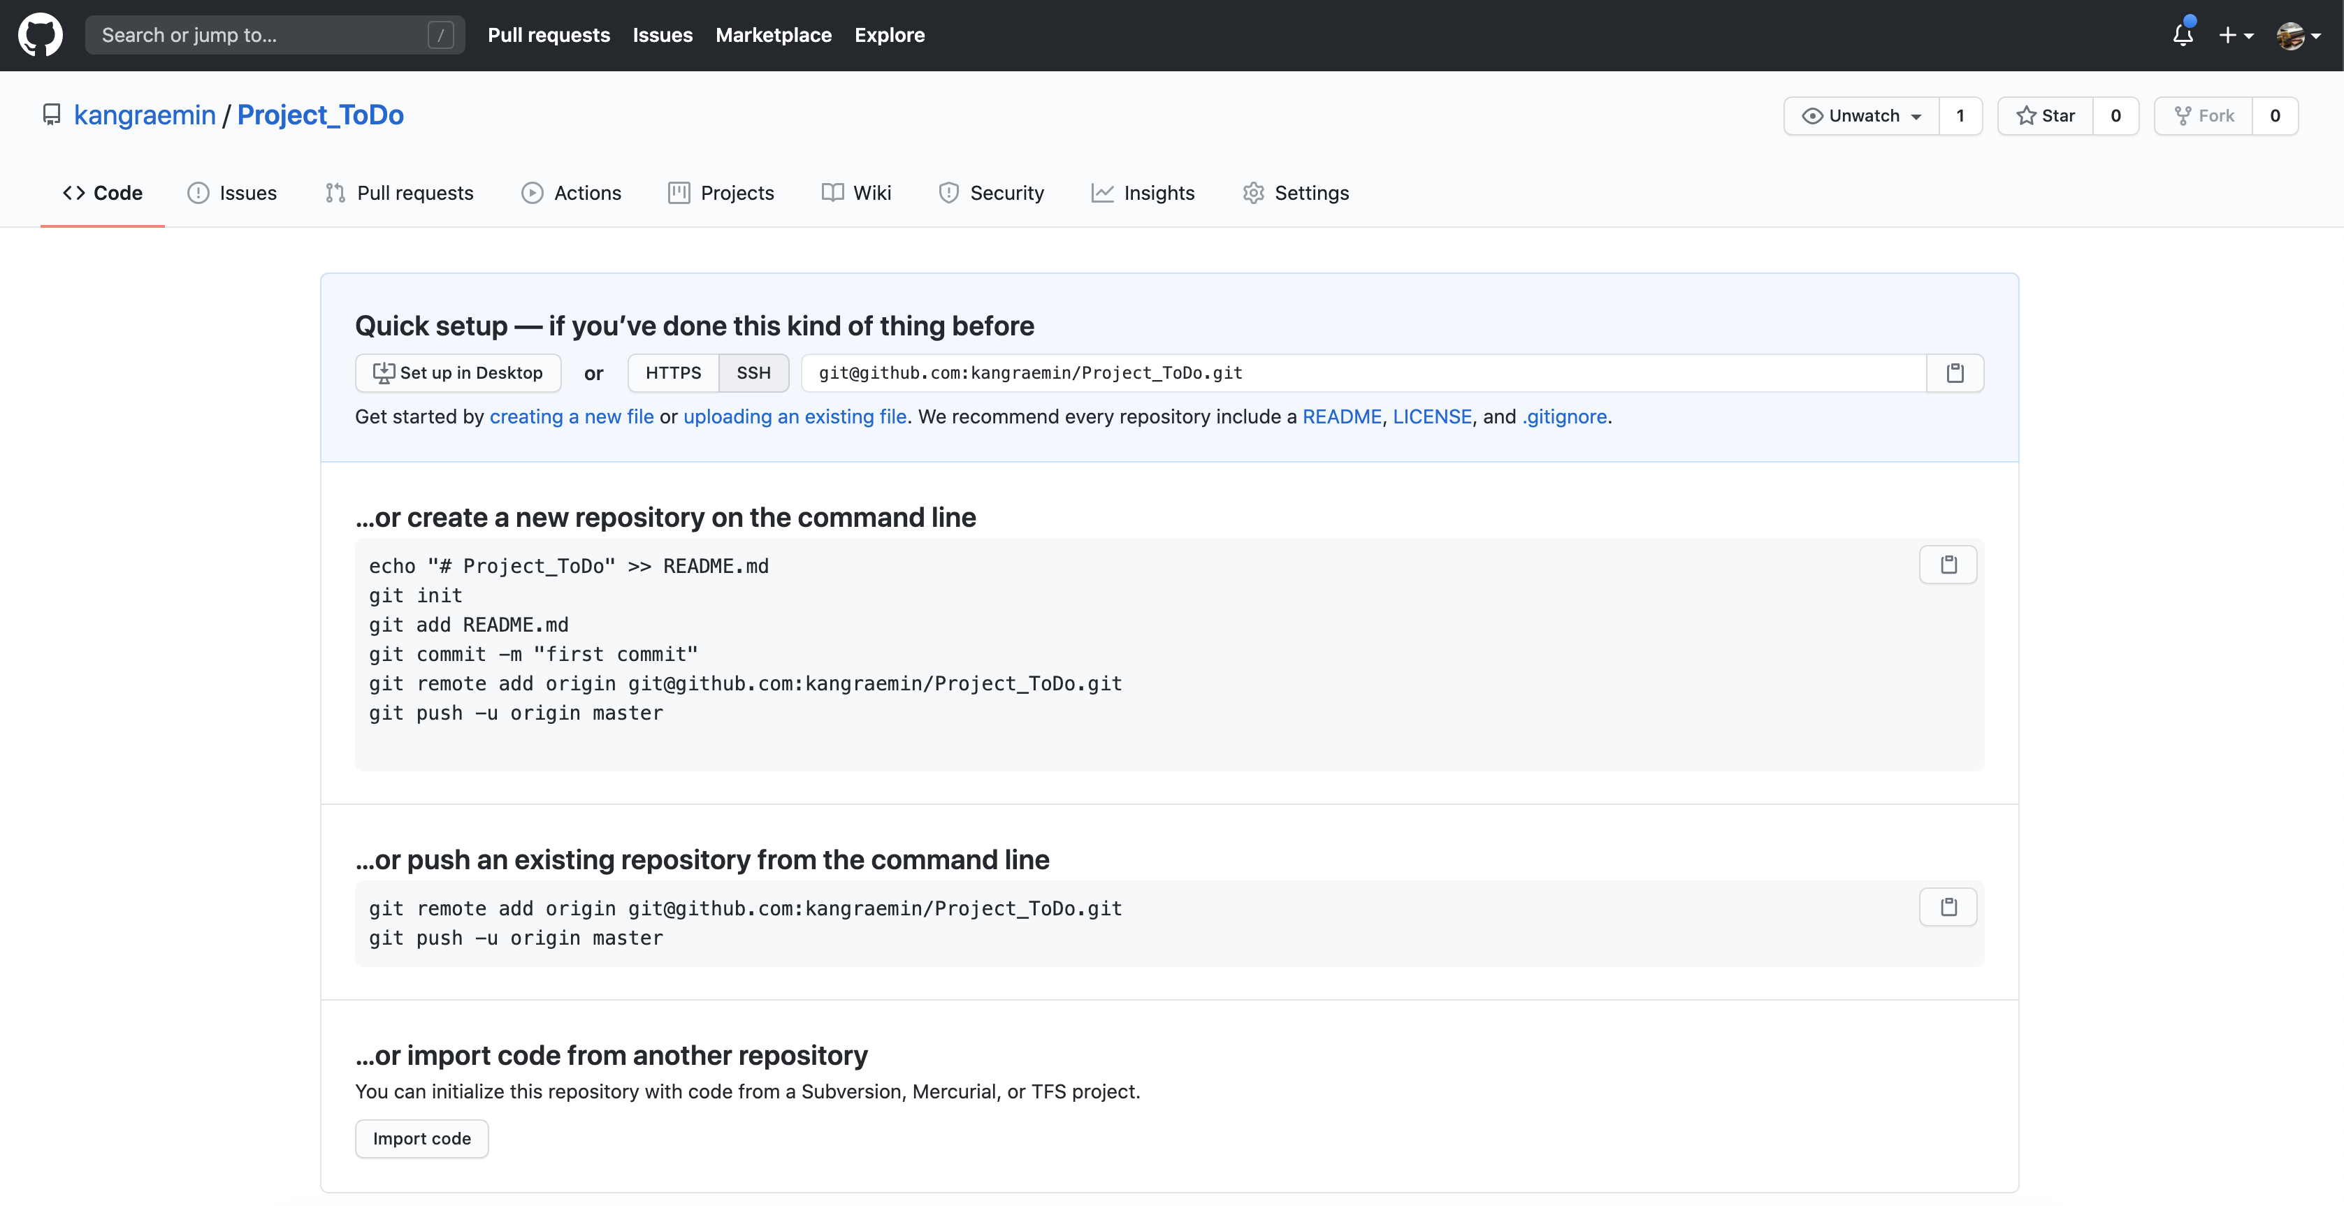Open the user avatar menu
The height and width of the screenshot is (1206, 2344).
click(x=2298, y=36)
